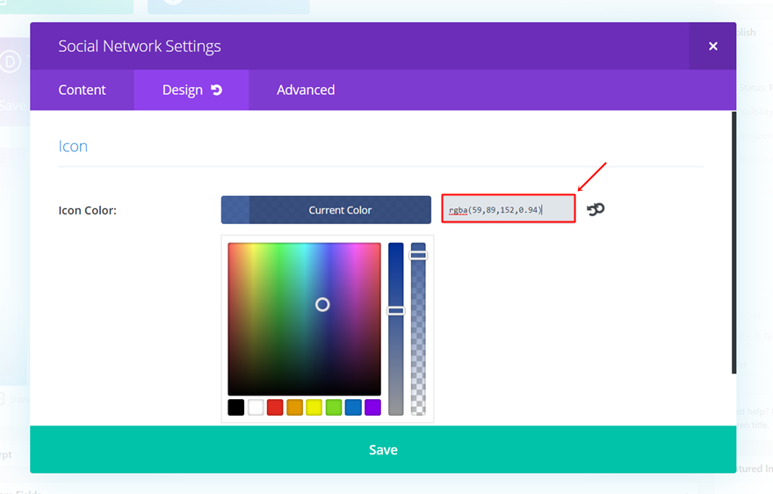This screenshot has width=773, height=494.
Task: Close the Social Network Settings modal
Action: point(712,47)
